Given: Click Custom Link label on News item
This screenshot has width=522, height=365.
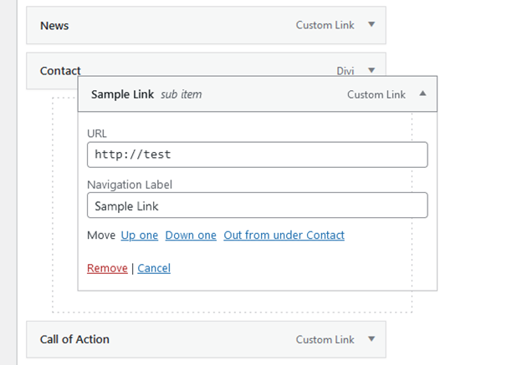Looking at the screenshot, I should point(325,25).
